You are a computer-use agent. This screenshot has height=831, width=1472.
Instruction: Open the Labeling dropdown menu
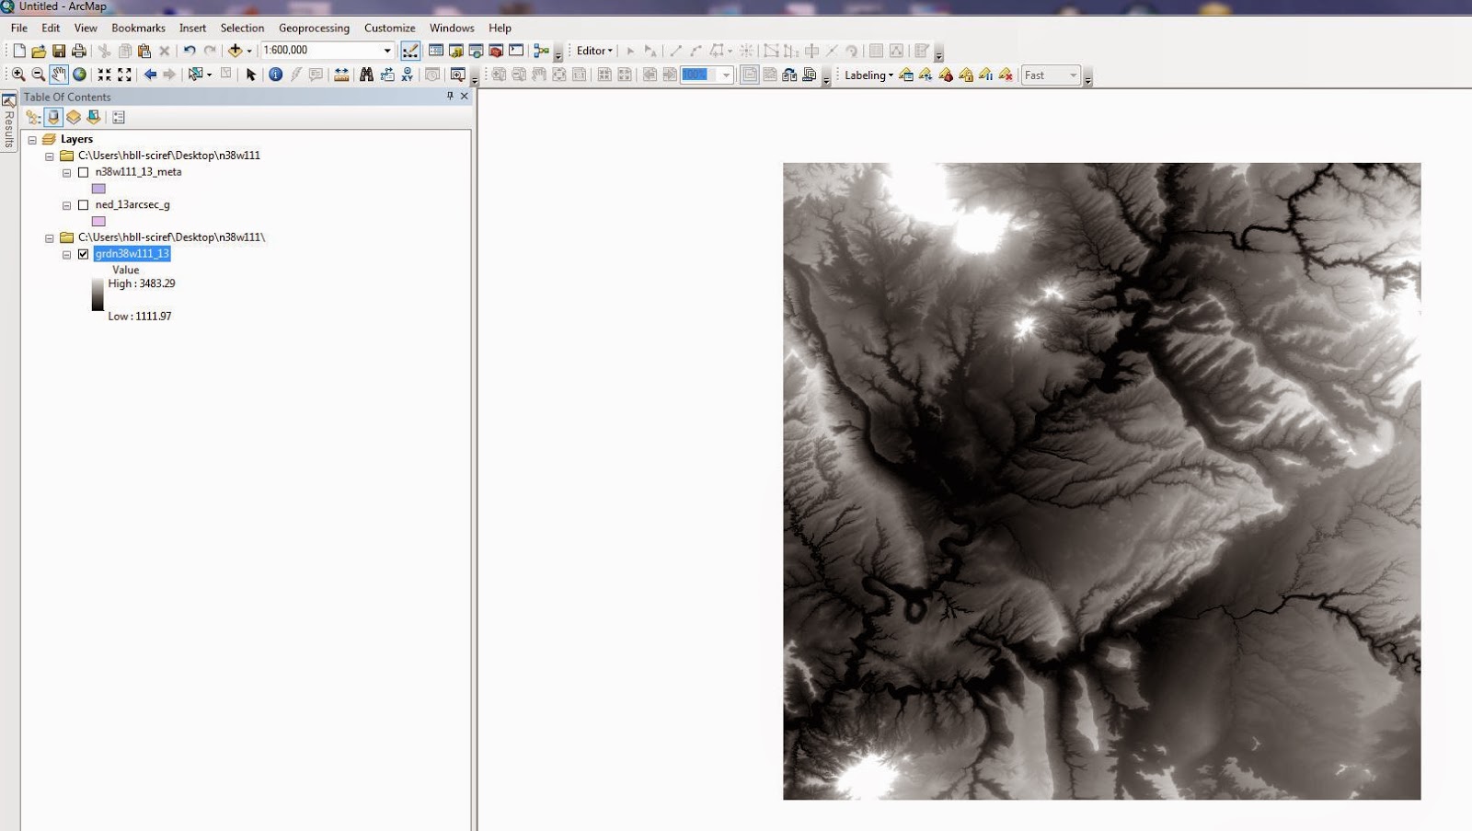(x=868, y=75)
